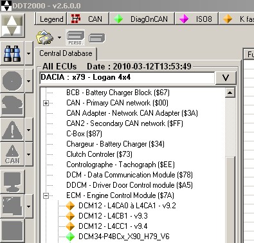Viewport: 254px width, 243px height.
Task: Click the Legend button
Action: (51, 19)
